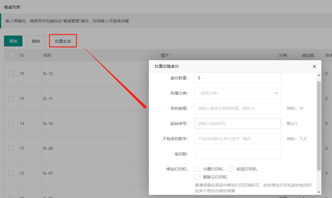Open the 所属分类 dropdown
The height and width of the screenshot is (198, 332).
[238, 93]
